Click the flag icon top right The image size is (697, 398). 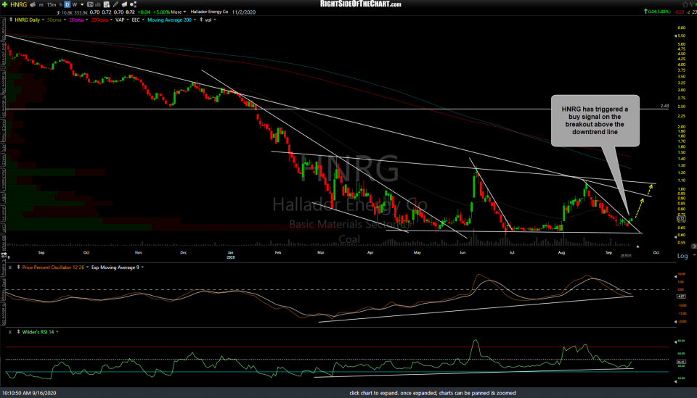click(693, 4)
